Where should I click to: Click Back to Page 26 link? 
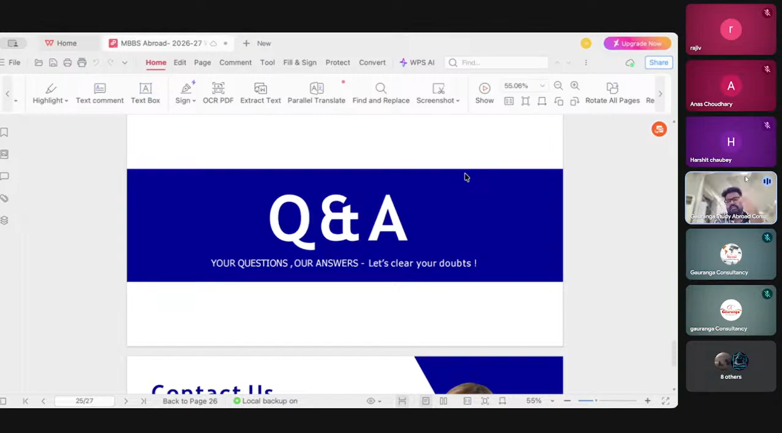click(x=190, y=401)
